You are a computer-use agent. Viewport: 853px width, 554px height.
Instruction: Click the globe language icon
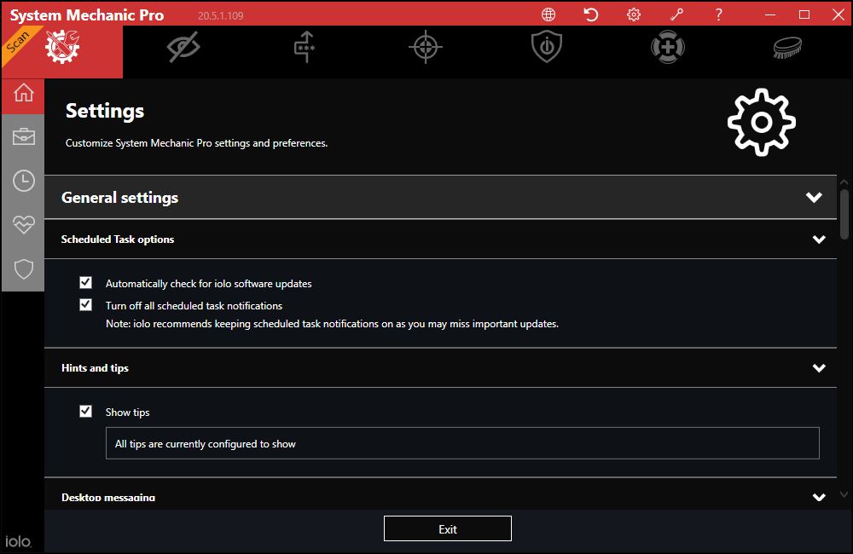pos(548,14)
